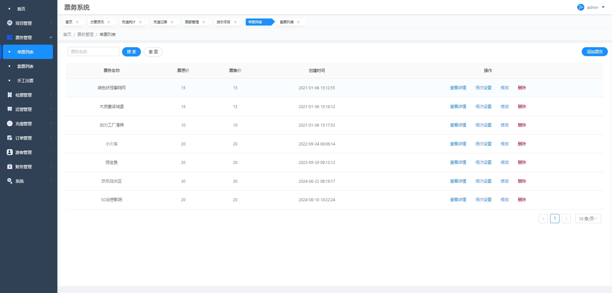Close the 充值统计 tab
Image resolution: width=612 pixels, height=293 pixels.
pos(140,22)
